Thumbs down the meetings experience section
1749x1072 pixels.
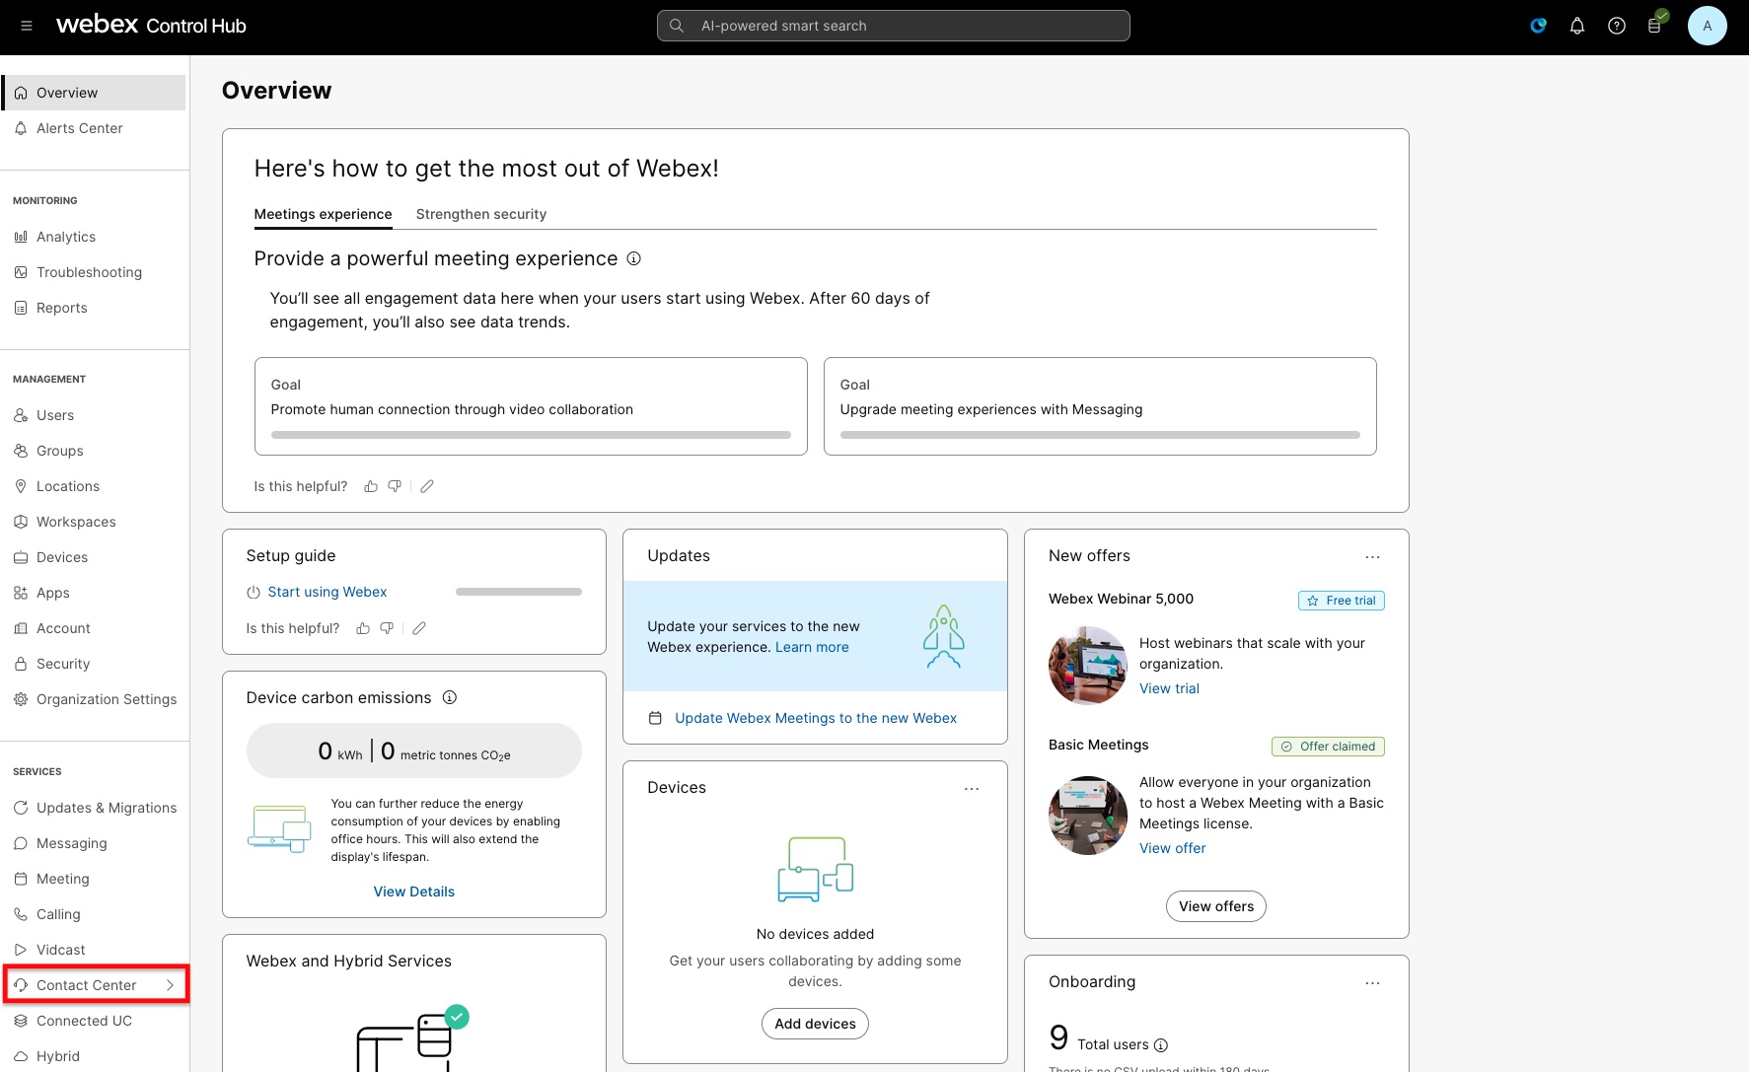click(395, 486)
